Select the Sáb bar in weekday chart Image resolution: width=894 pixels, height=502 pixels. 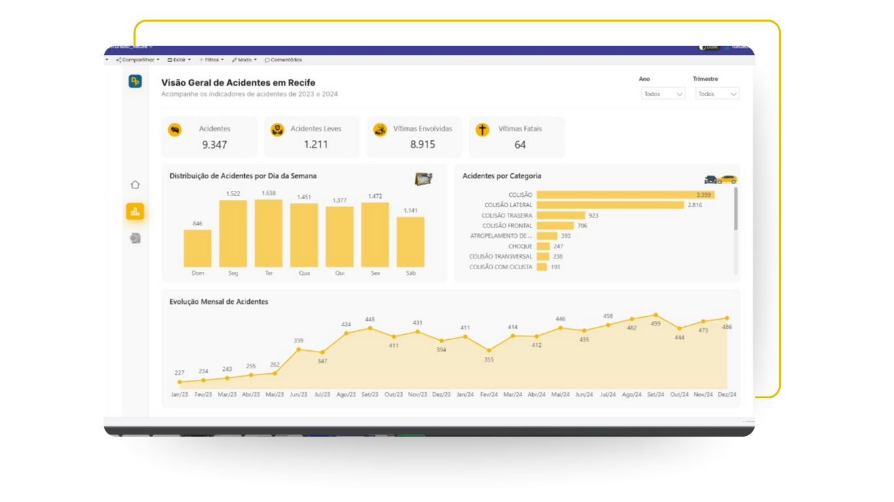410,242
